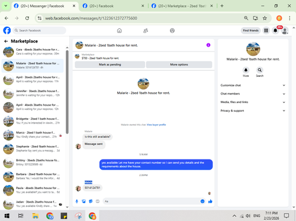
Task: Open Barbara's 2bed 1bath chat
Action: point(33,176)
